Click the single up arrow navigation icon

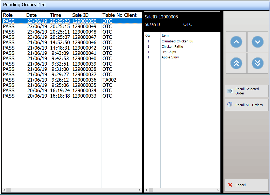pyautogui.click(x=236, y=42)
